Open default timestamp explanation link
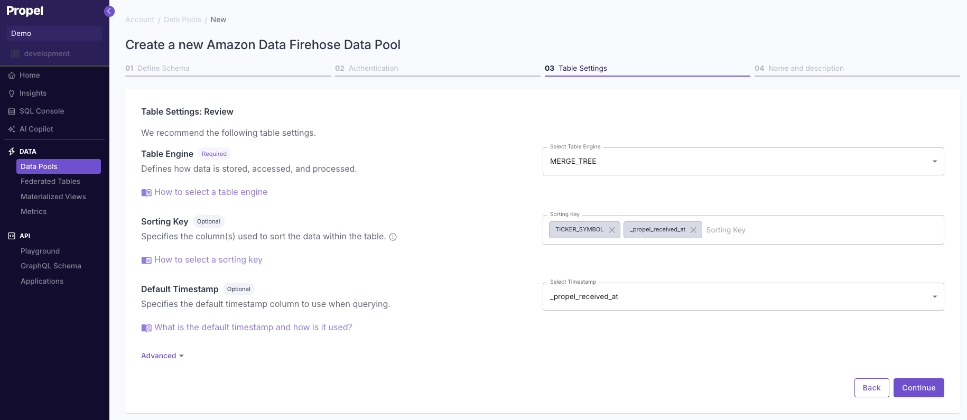 253,328
